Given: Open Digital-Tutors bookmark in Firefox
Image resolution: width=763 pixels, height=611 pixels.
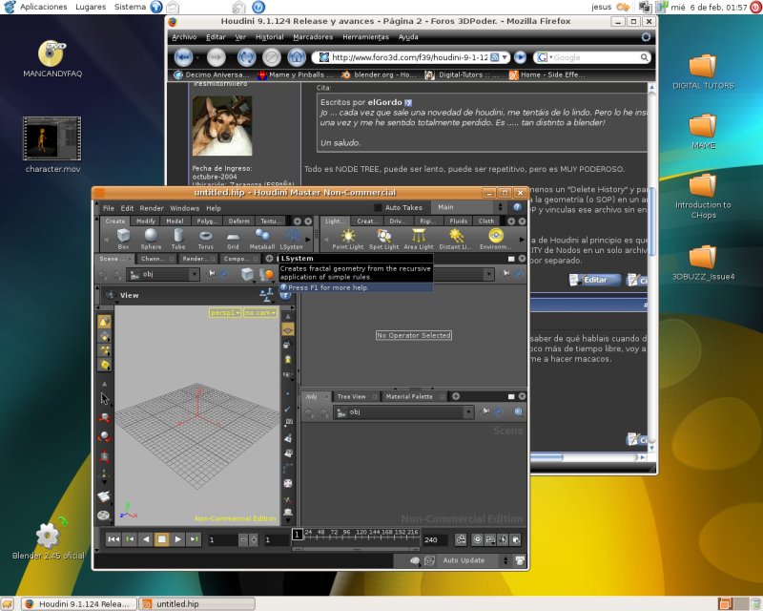Looking at the screenshot, I should (x=463, y=74).
